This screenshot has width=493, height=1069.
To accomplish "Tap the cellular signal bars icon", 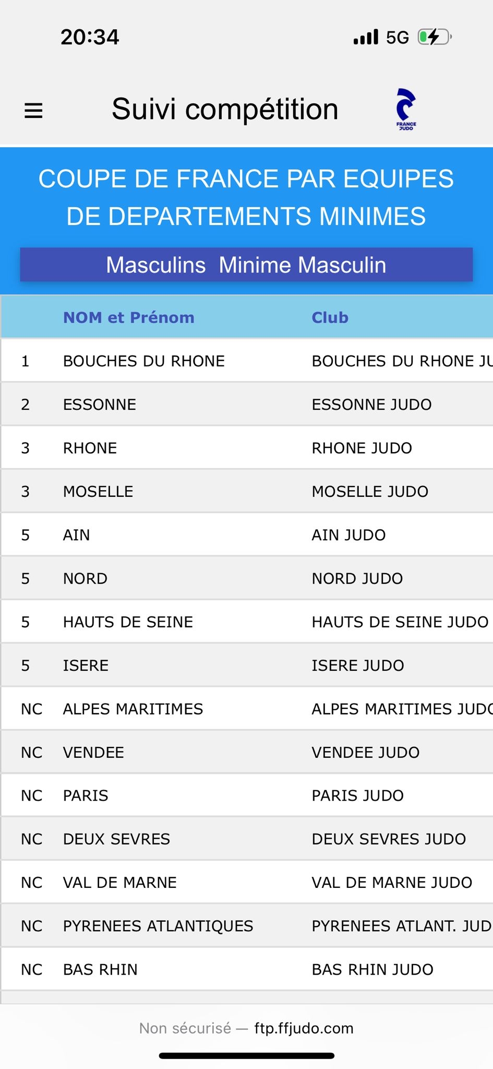I will tap(366, 37).
